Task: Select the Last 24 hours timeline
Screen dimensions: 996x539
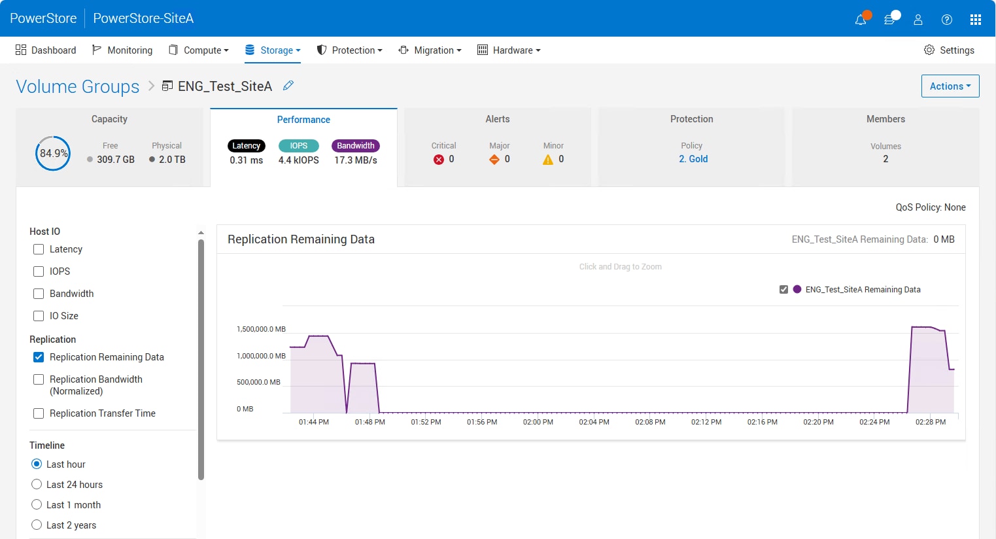Action: pos(37,484)
